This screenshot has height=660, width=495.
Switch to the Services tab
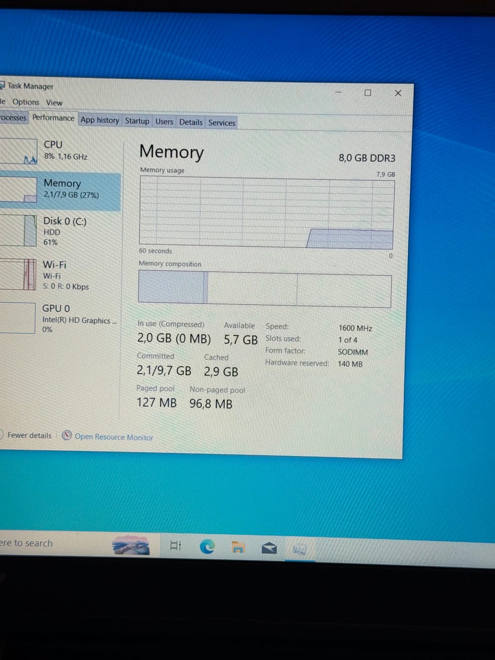pyautogui.click(x=222, y=123)
